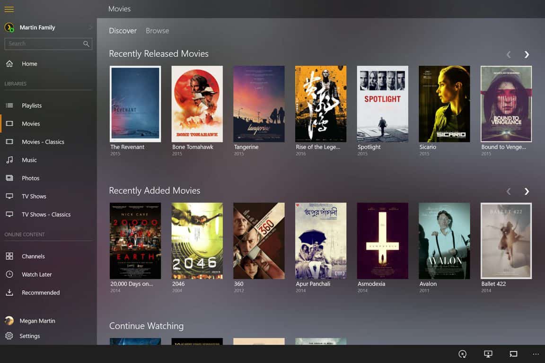Click the Movies - Classics library icon
Screen dimensions: 545x363
(9, 141)
